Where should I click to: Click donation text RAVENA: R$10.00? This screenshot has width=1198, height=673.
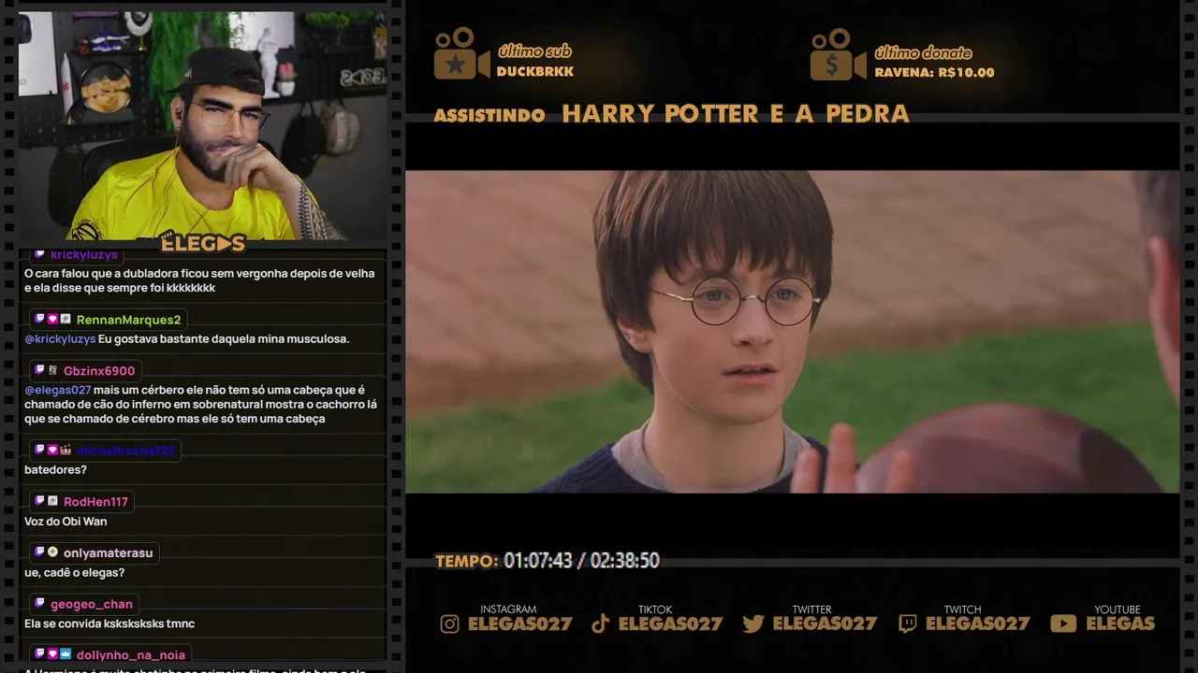click(934, 72)
